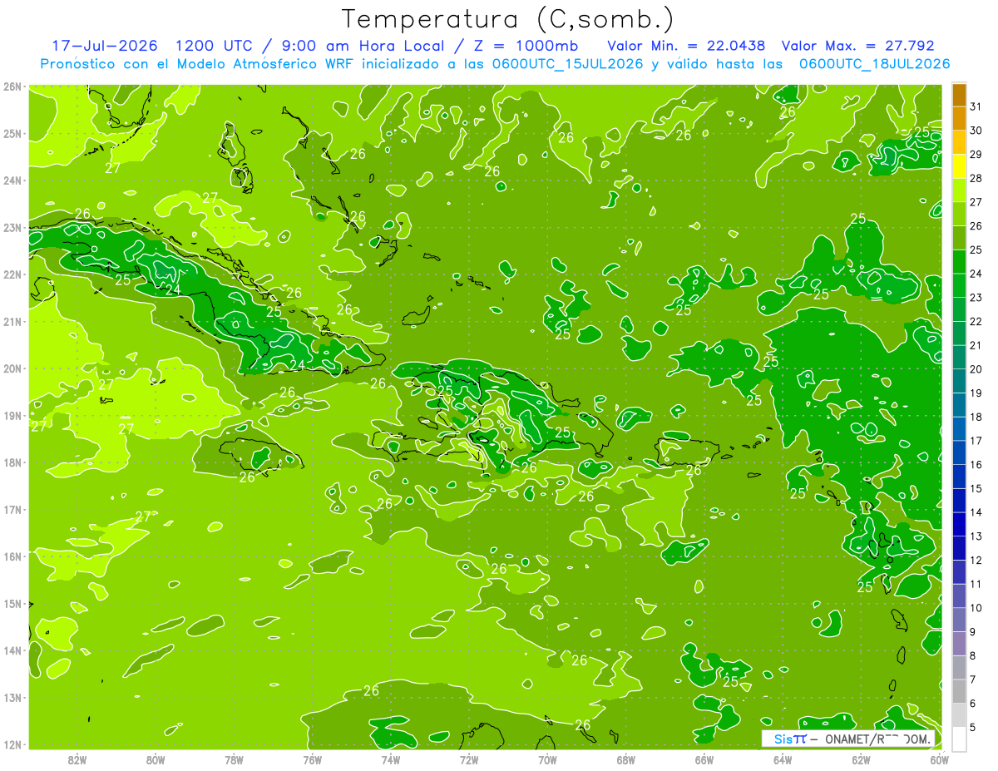Click the 21N latitude axis label
998x771 pixels.
(x=12, y=321)
